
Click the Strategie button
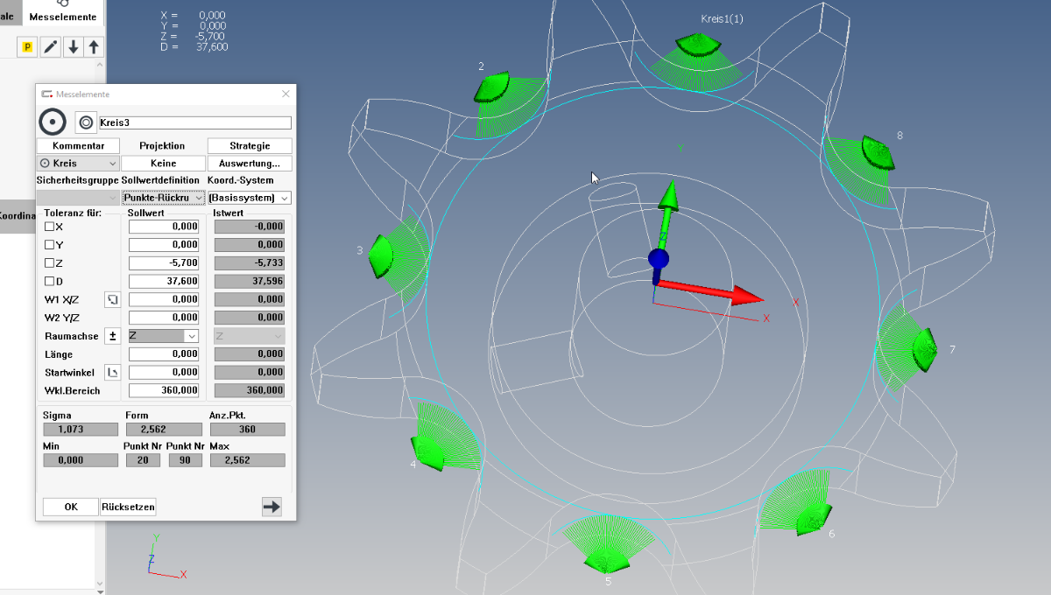tap(250, 146)
